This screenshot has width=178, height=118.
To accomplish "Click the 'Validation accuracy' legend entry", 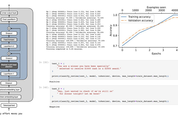I will click(137, 21).
